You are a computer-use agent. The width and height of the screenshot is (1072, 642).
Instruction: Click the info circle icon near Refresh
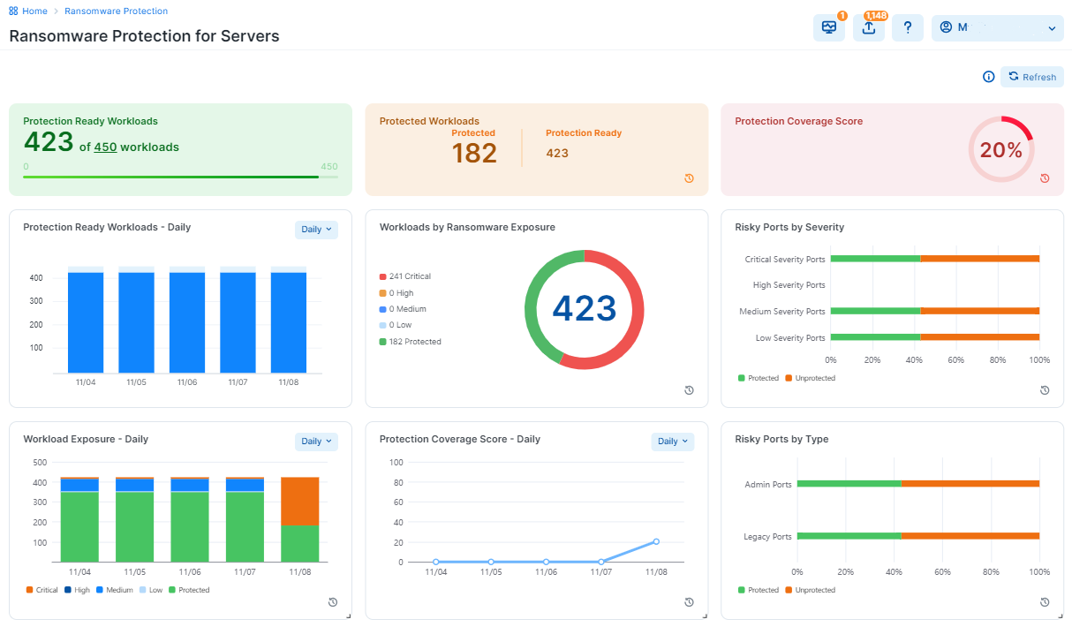click(989, 77)
